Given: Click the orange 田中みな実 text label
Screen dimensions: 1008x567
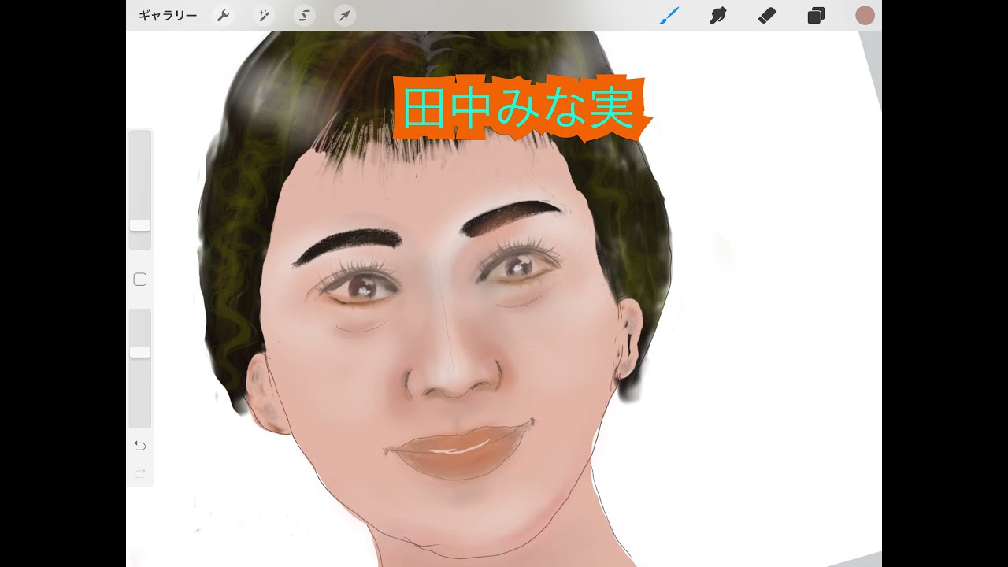Looking at the screenshot, I should pos(518,109).
